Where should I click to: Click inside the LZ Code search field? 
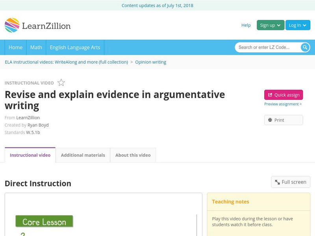[x=264, y=47]
